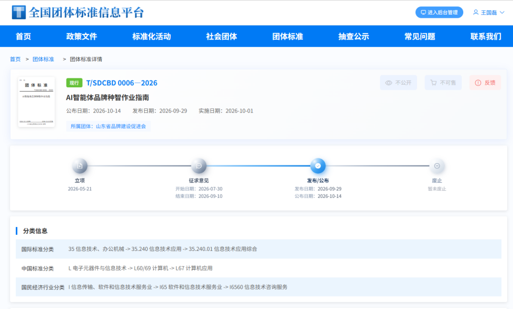The image size is (513, 309).
Task: Click the 35.240.01 信息技术应用综合 classification value
Action: tap(223, 249)
